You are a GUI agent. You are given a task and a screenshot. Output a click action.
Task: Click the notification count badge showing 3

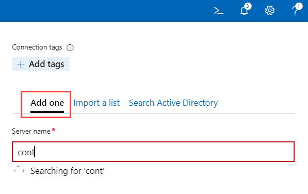tap(248, 6)
